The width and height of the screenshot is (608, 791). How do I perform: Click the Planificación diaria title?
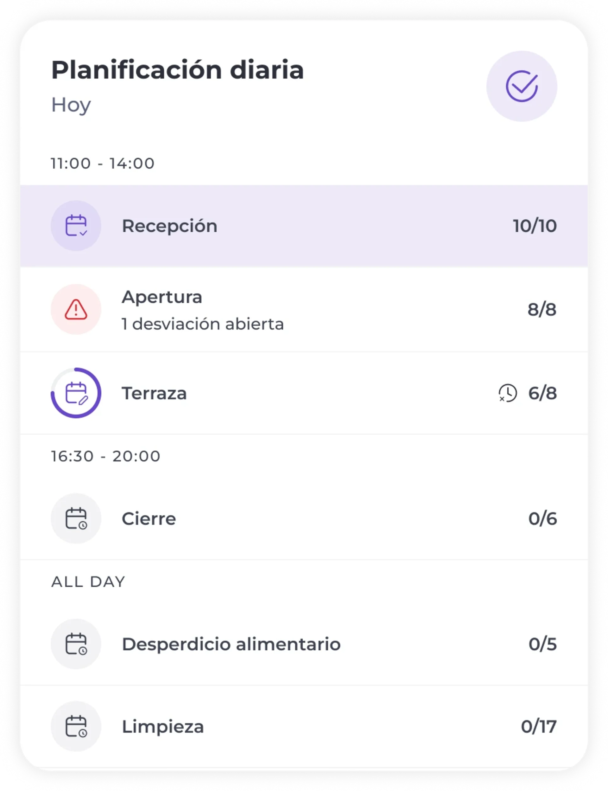[177, 69]
